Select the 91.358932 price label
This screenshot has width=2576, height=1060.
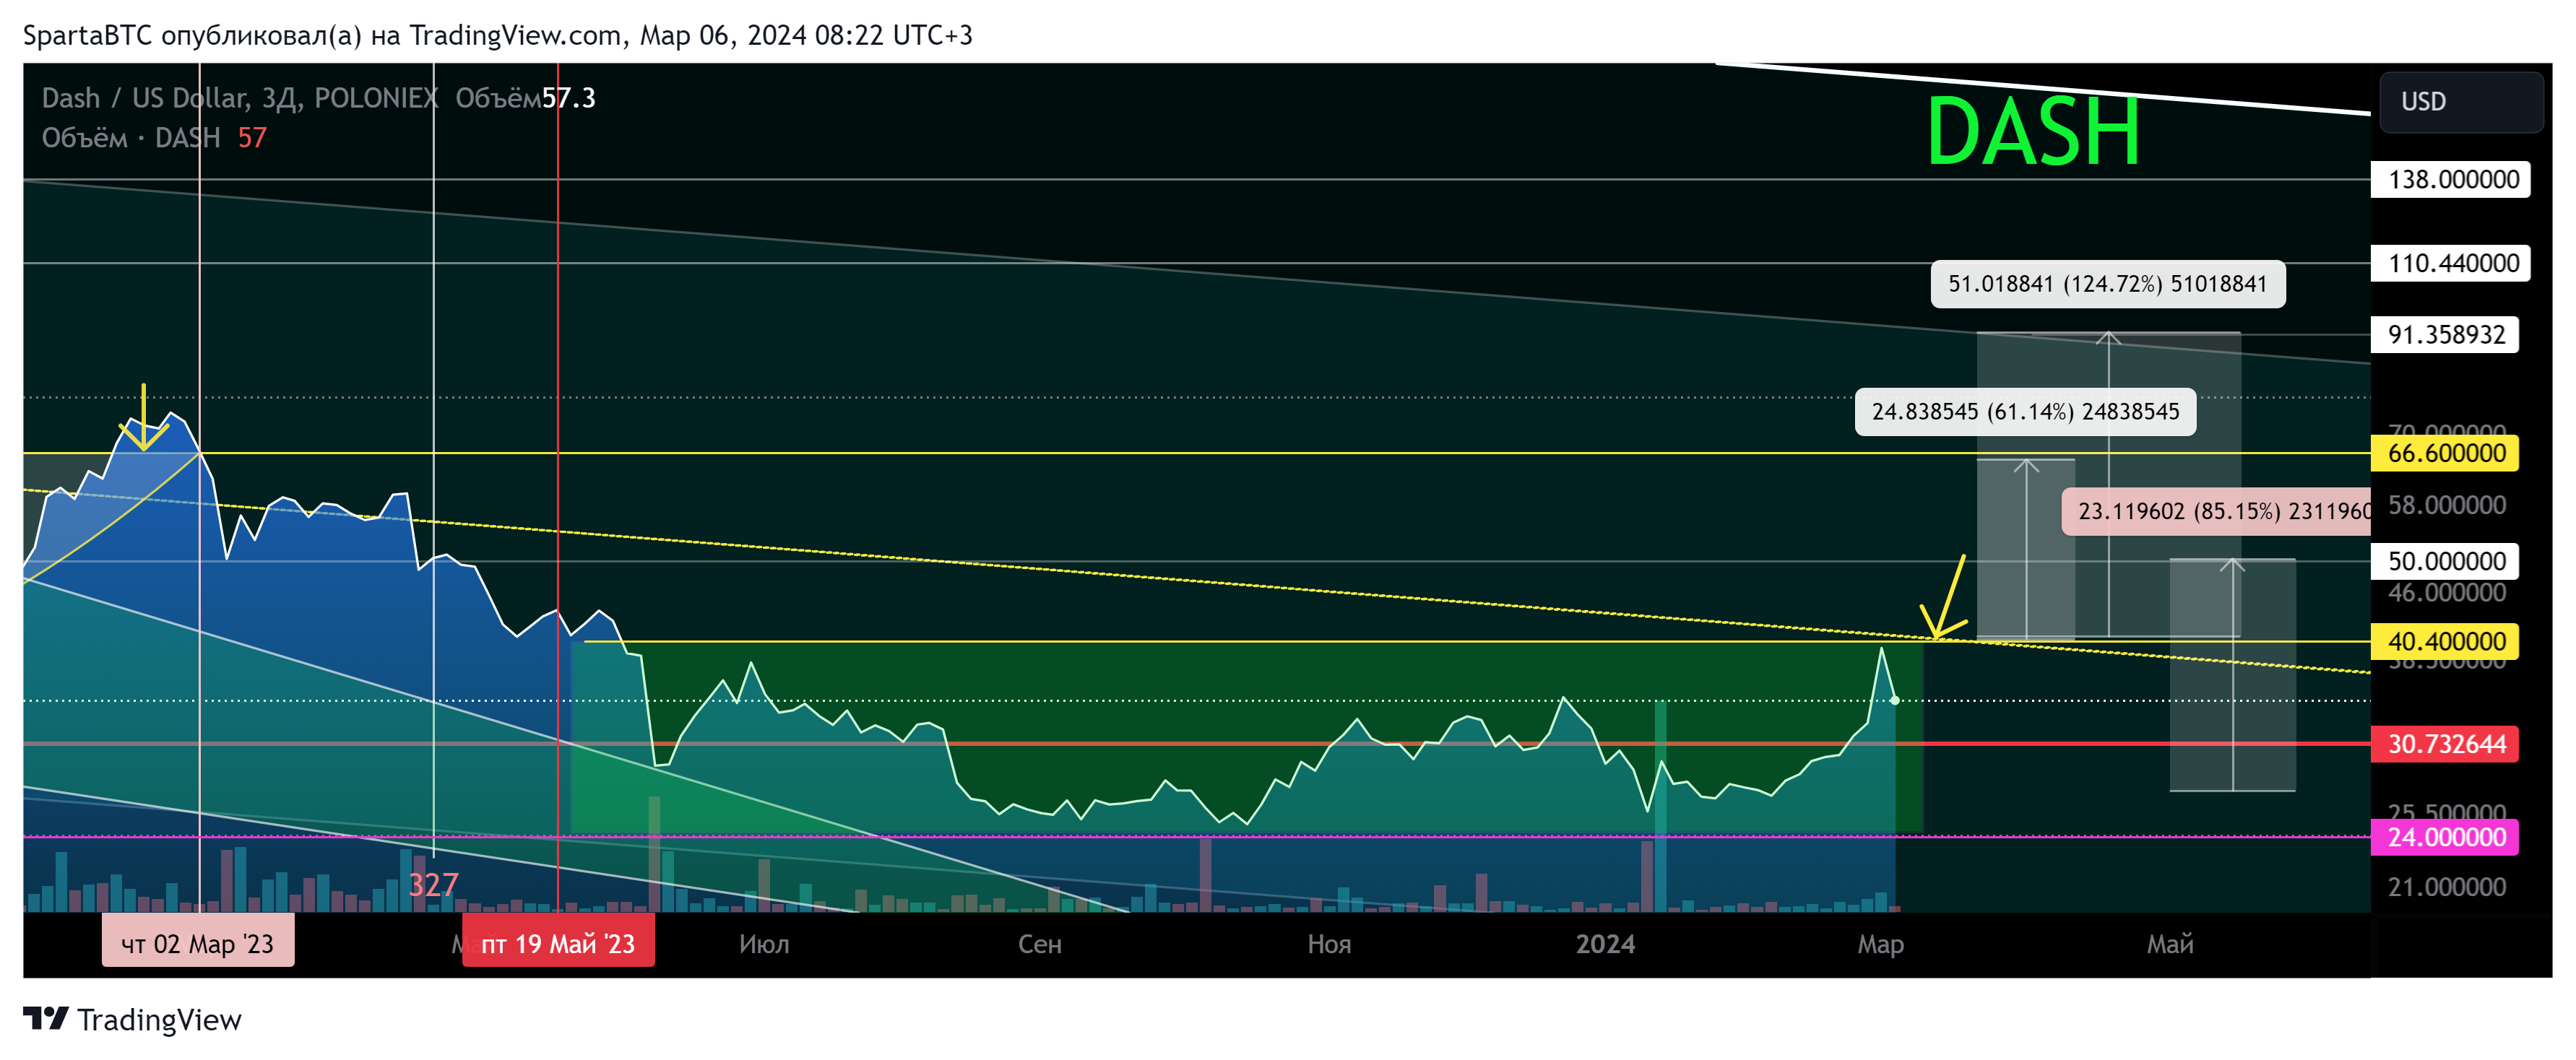(x=2445, y=334)
